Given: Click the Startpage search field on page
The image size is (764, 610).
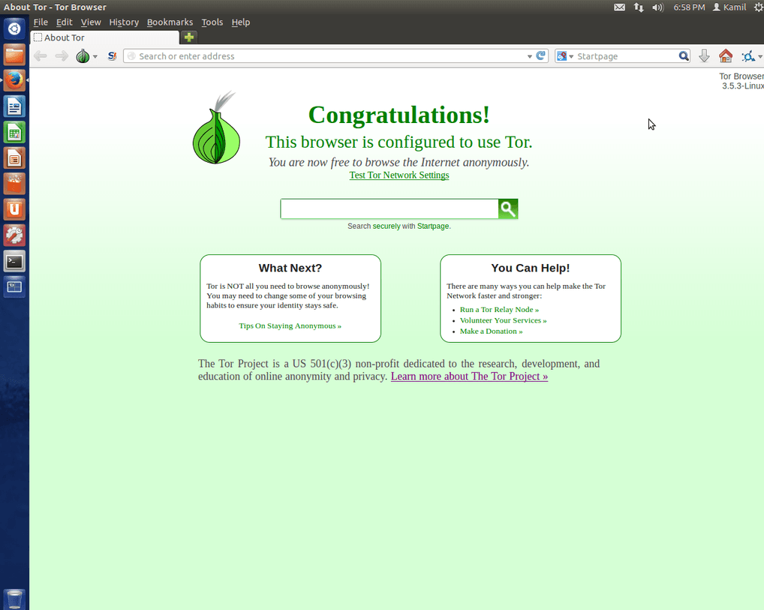Looking at the screenshot, I should (389, 209).
